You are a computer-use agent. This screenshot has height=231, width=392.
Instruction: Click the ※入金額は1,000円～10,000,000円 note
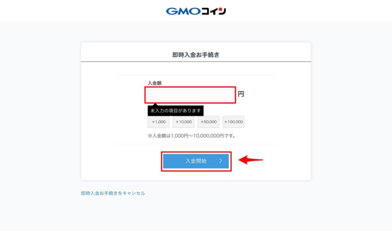[191, 136]
